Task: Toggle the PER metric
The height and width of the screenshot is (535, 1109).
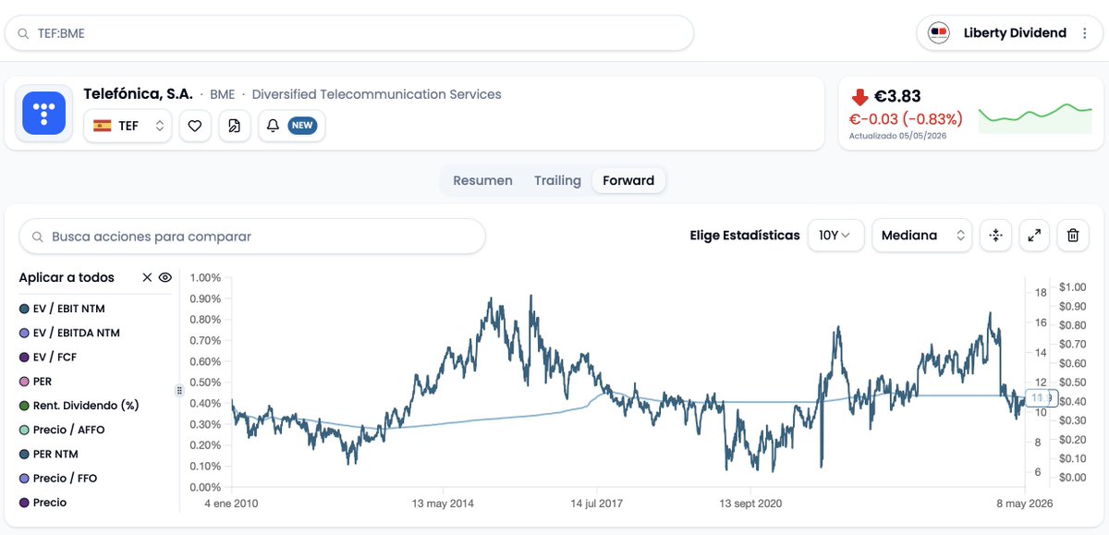Action: click(x=35, y=381)
